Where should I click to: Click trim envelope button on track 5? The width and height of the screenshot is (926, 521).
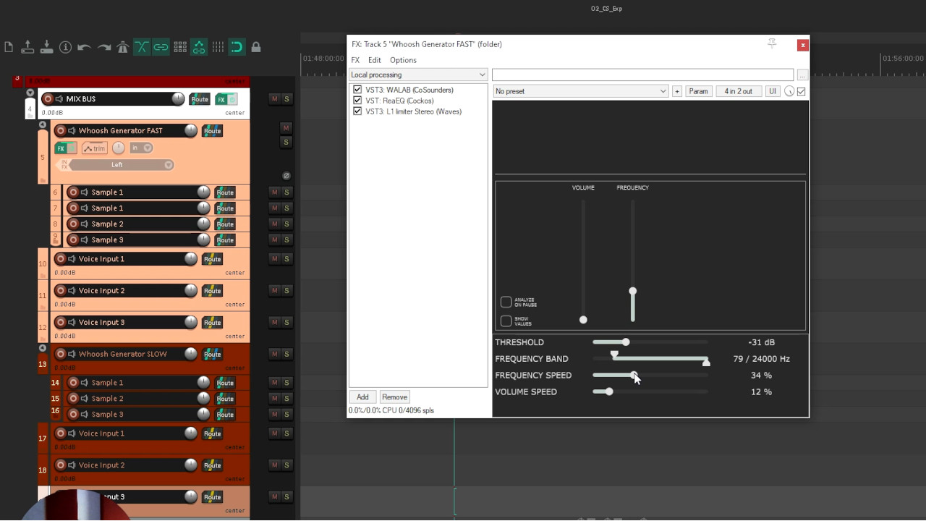click(x=94, y=148)
